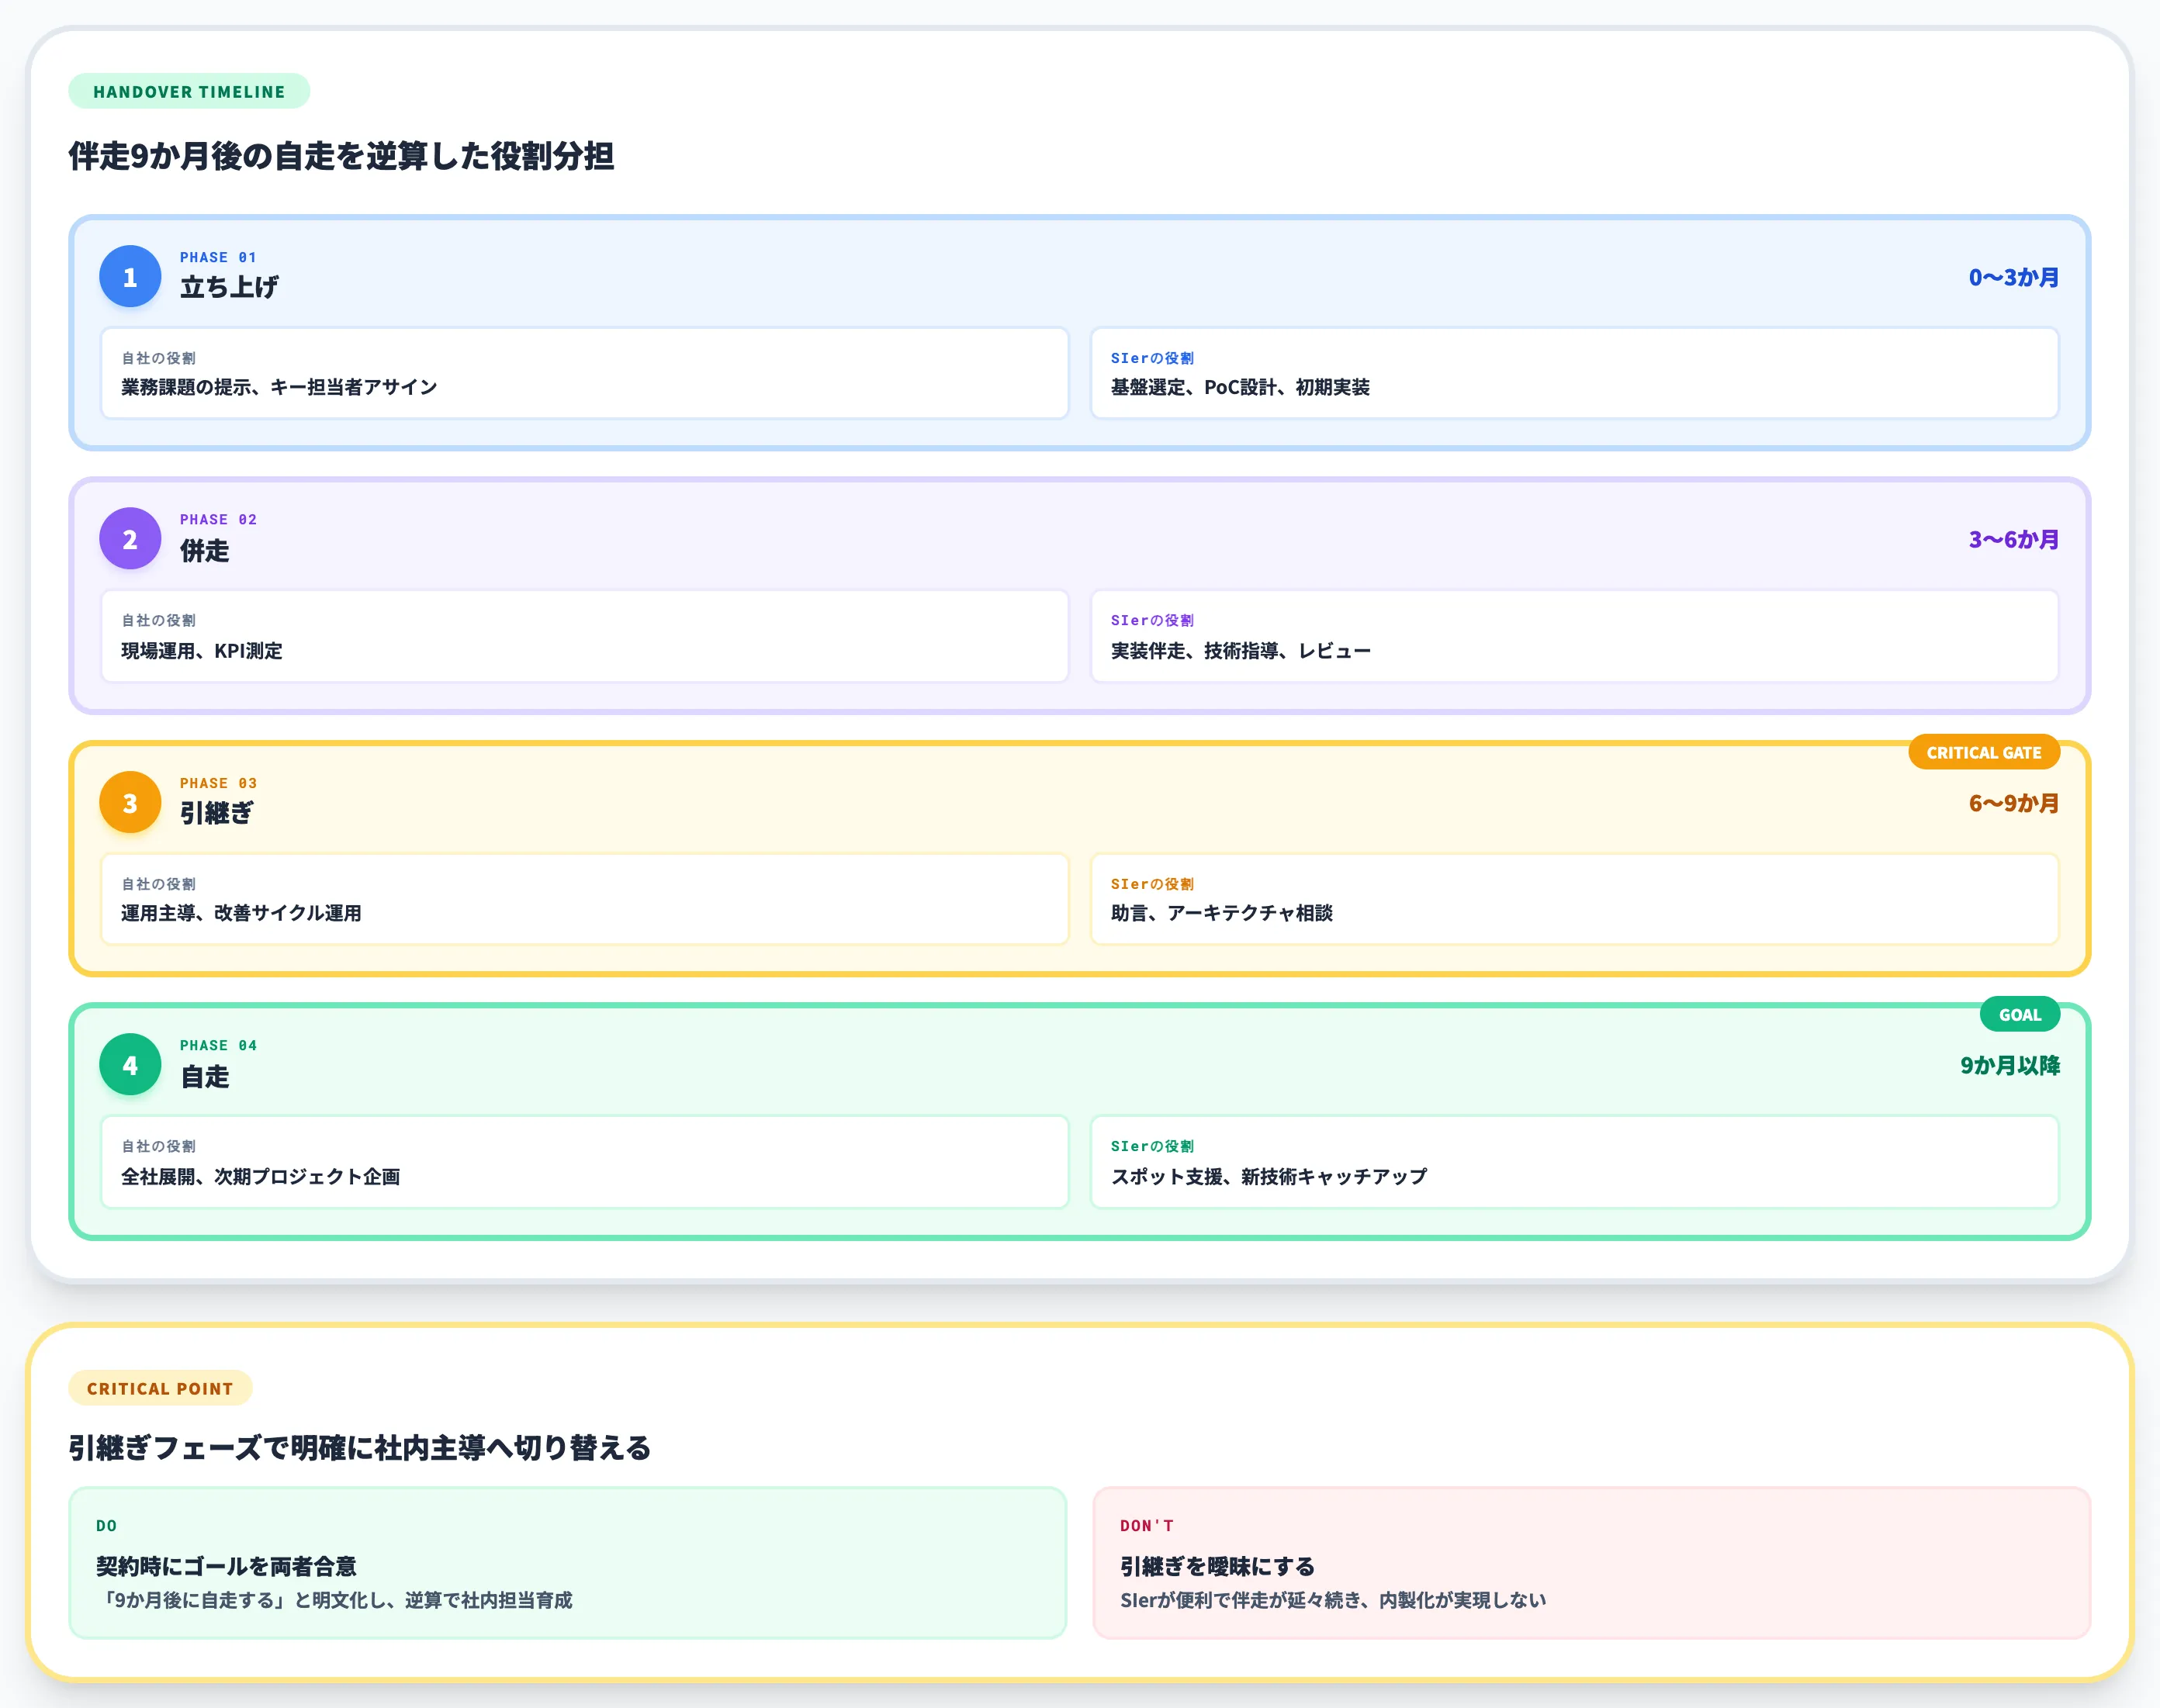Image resolution: width=2160 pixels, height=1708 pixels.
Task: Open the DON'T card 引継ぎを曖昧にする
Action: tap(1592, 1562)
